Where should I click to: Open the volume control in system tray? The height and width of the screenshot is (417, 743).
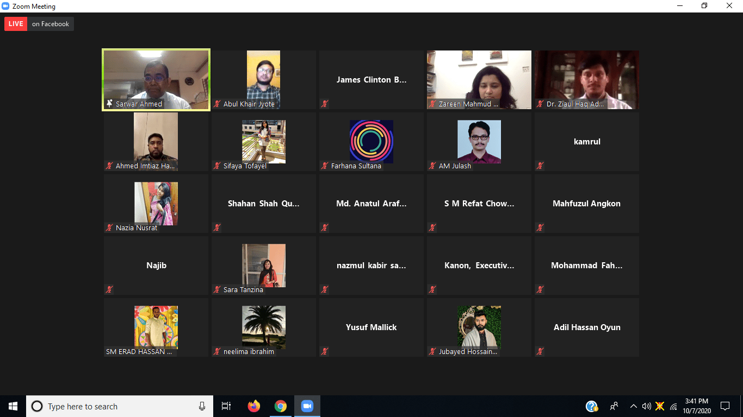(646, 406)
